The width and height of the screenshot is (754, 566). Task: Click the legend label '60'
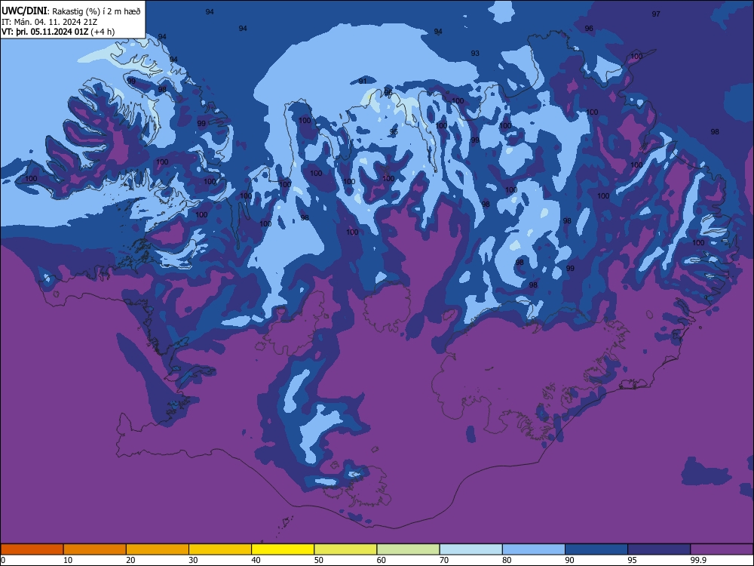(x=382, y=560)
